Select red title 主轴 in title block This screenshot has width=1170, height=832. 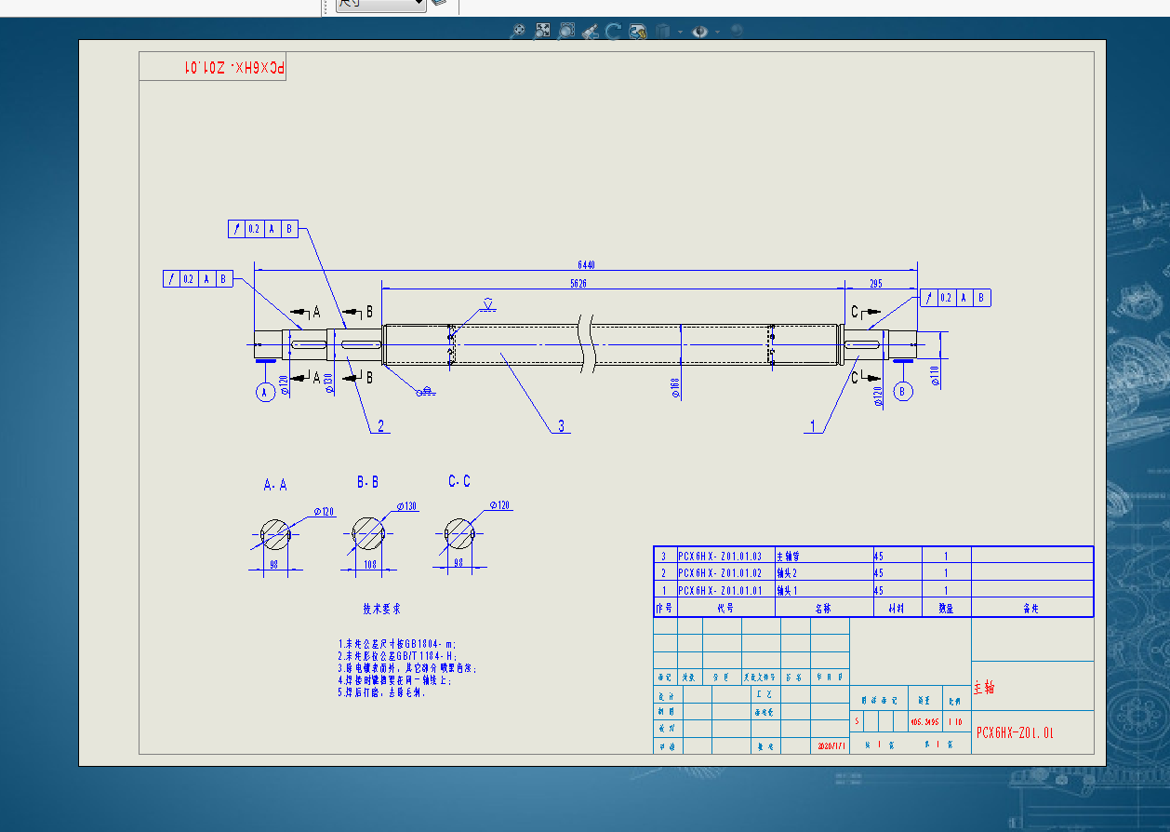(983, 688)
